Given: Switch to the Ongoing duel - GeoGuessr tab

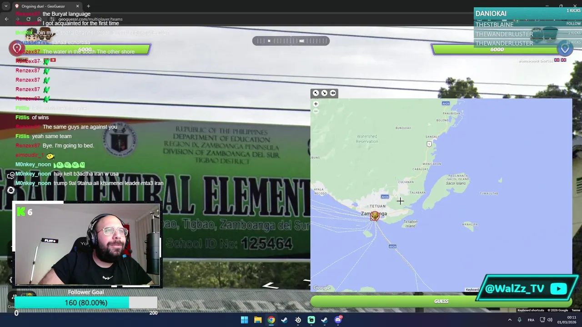Looking at the screenshot, I should pyautogui.click(x=47, y=6).
